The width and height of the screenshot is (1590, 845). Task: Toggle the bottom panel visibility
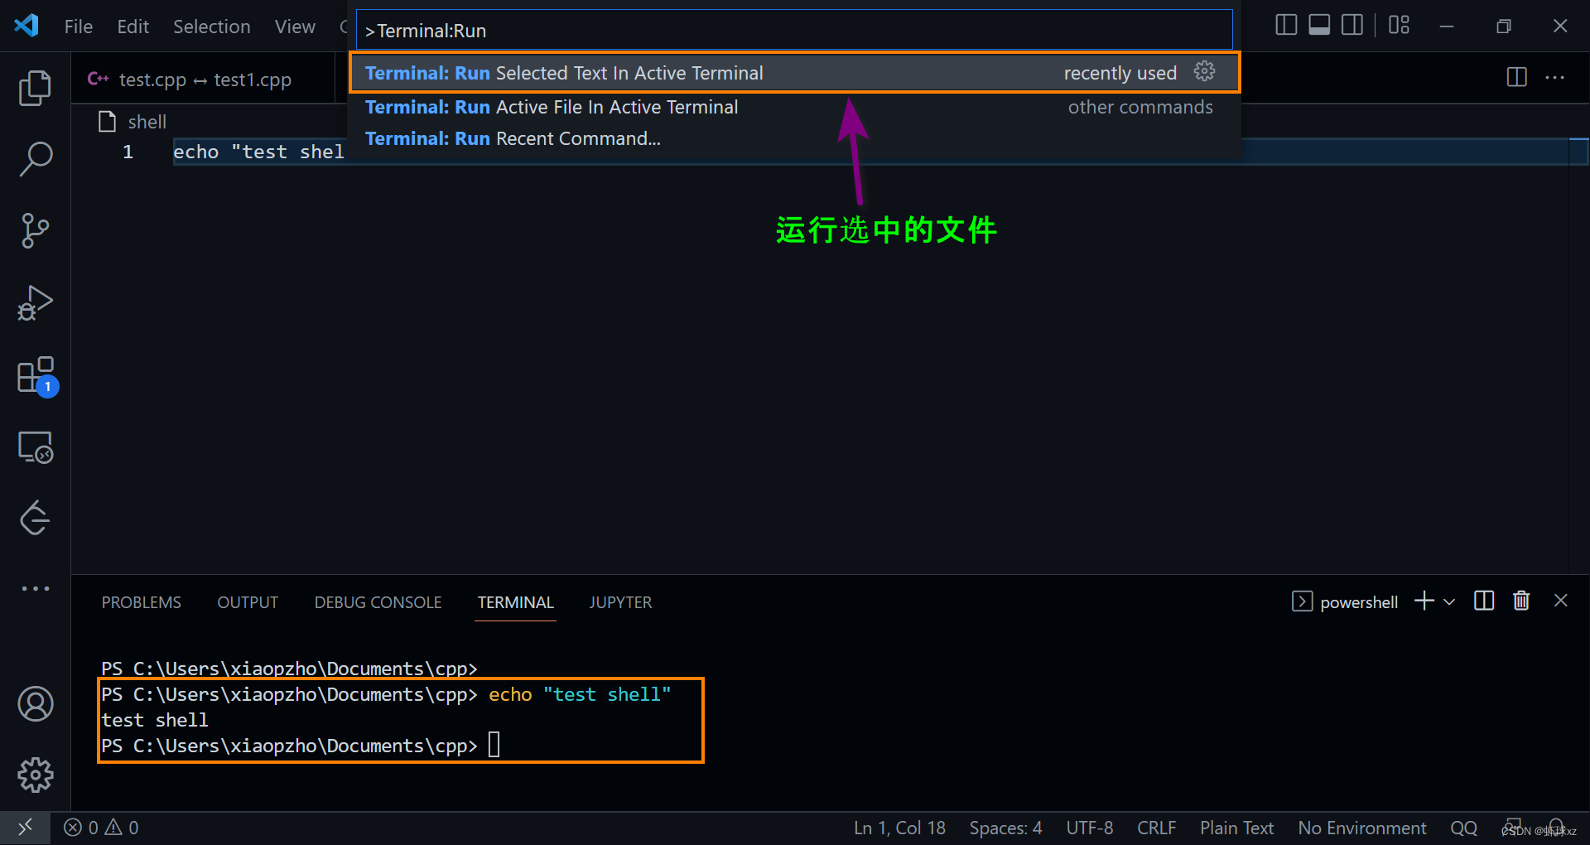click(1319, 26)
